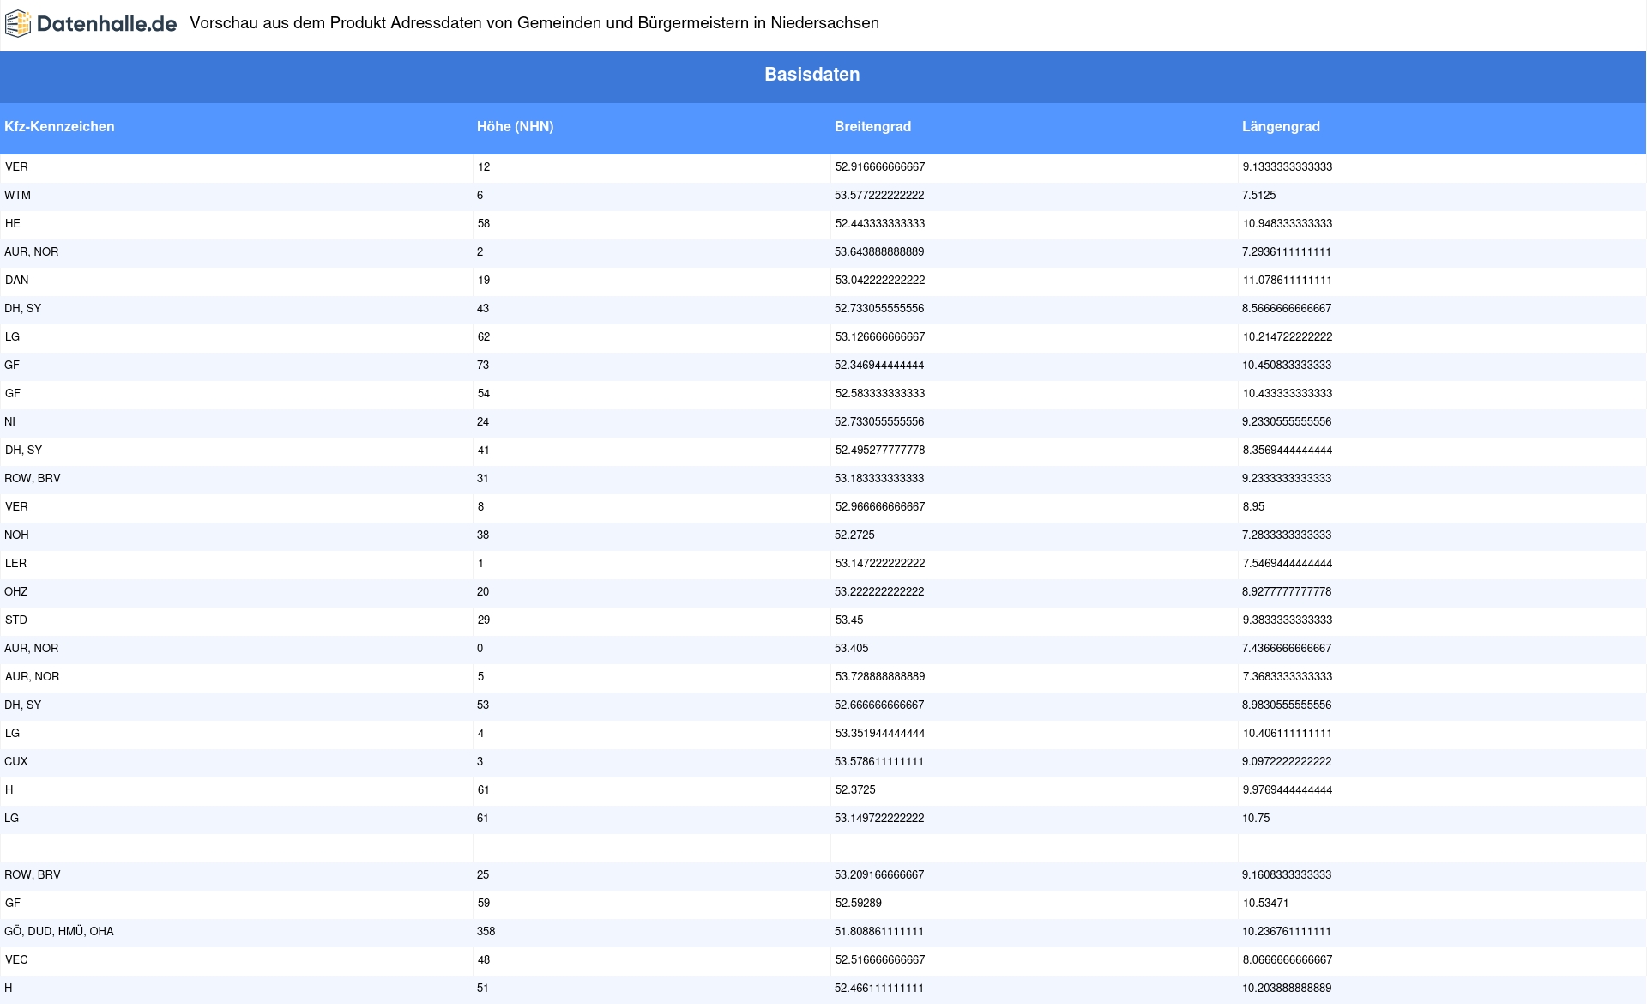Image resolution: width=1647 pixels, height=1004 pixels.
Task: Click latitude value 53.042222222222
Action: [x=879, y=281]
